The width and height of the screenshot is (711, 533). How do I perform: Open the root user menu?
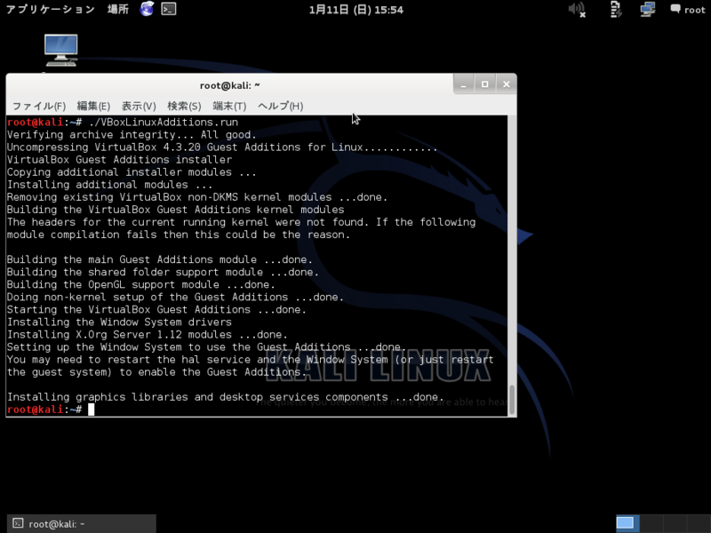[688, 10]
